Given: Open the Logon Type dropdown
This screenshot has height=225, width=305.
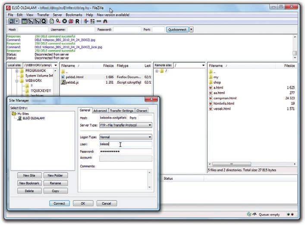Looking at the screenshot, I should coord(126,137).
